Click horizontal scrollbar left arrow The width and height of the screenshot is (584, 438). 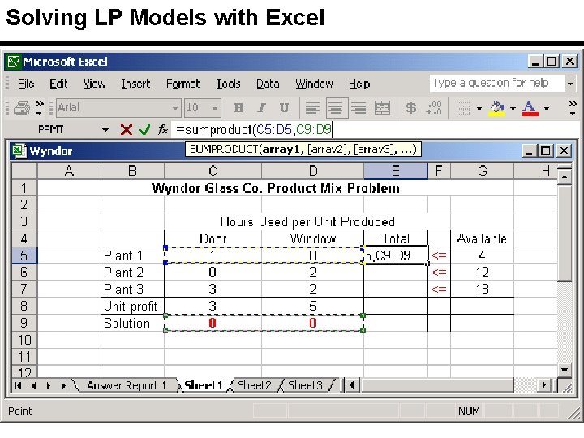[x=352, y=385]
